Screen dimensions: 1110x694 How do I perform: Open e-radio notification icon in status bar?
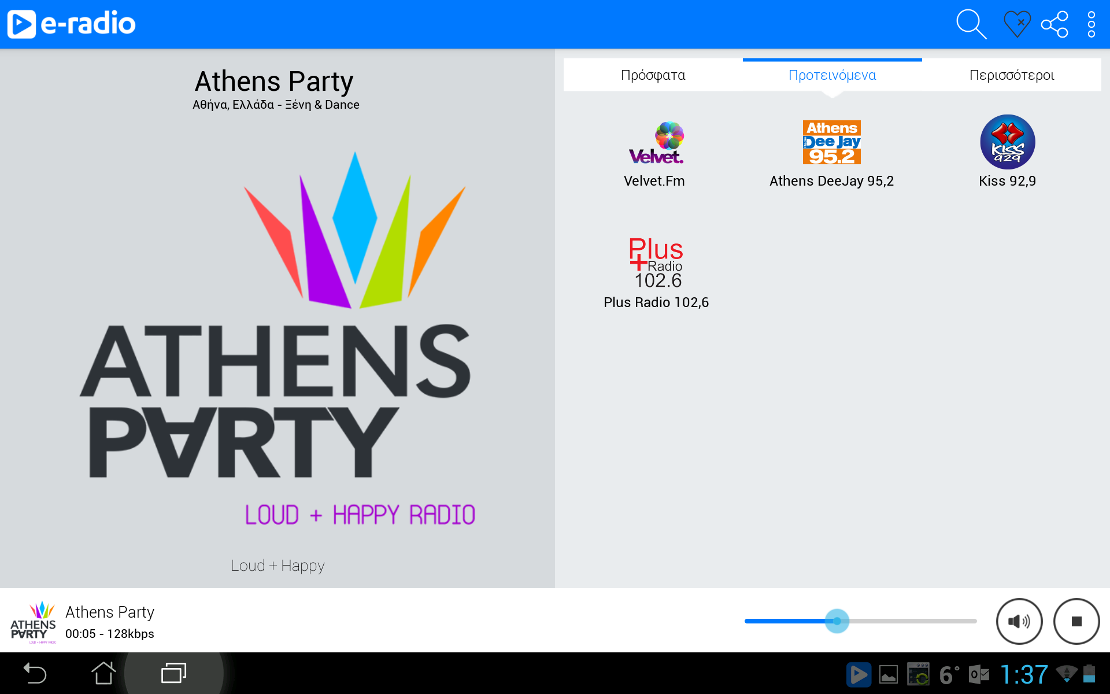point(859,674)
